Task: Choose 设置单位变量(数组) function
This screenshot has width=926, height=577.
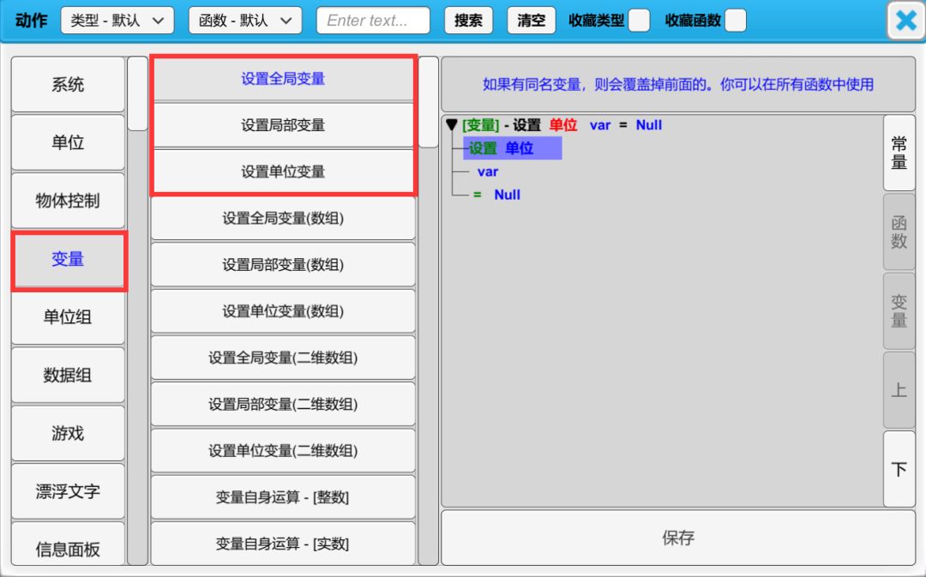Action: 283,311
